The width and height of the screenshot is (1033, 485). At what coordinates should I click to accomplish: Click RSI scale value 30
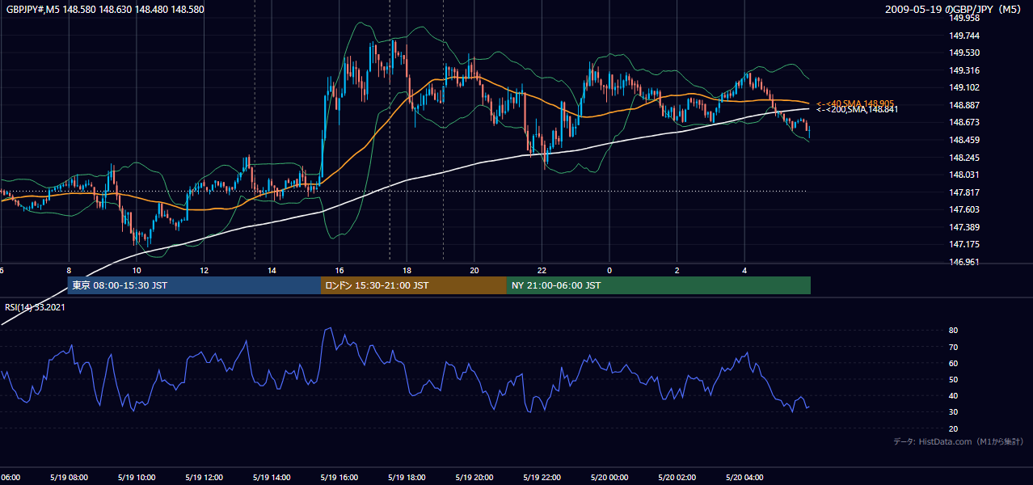(953, 411)
